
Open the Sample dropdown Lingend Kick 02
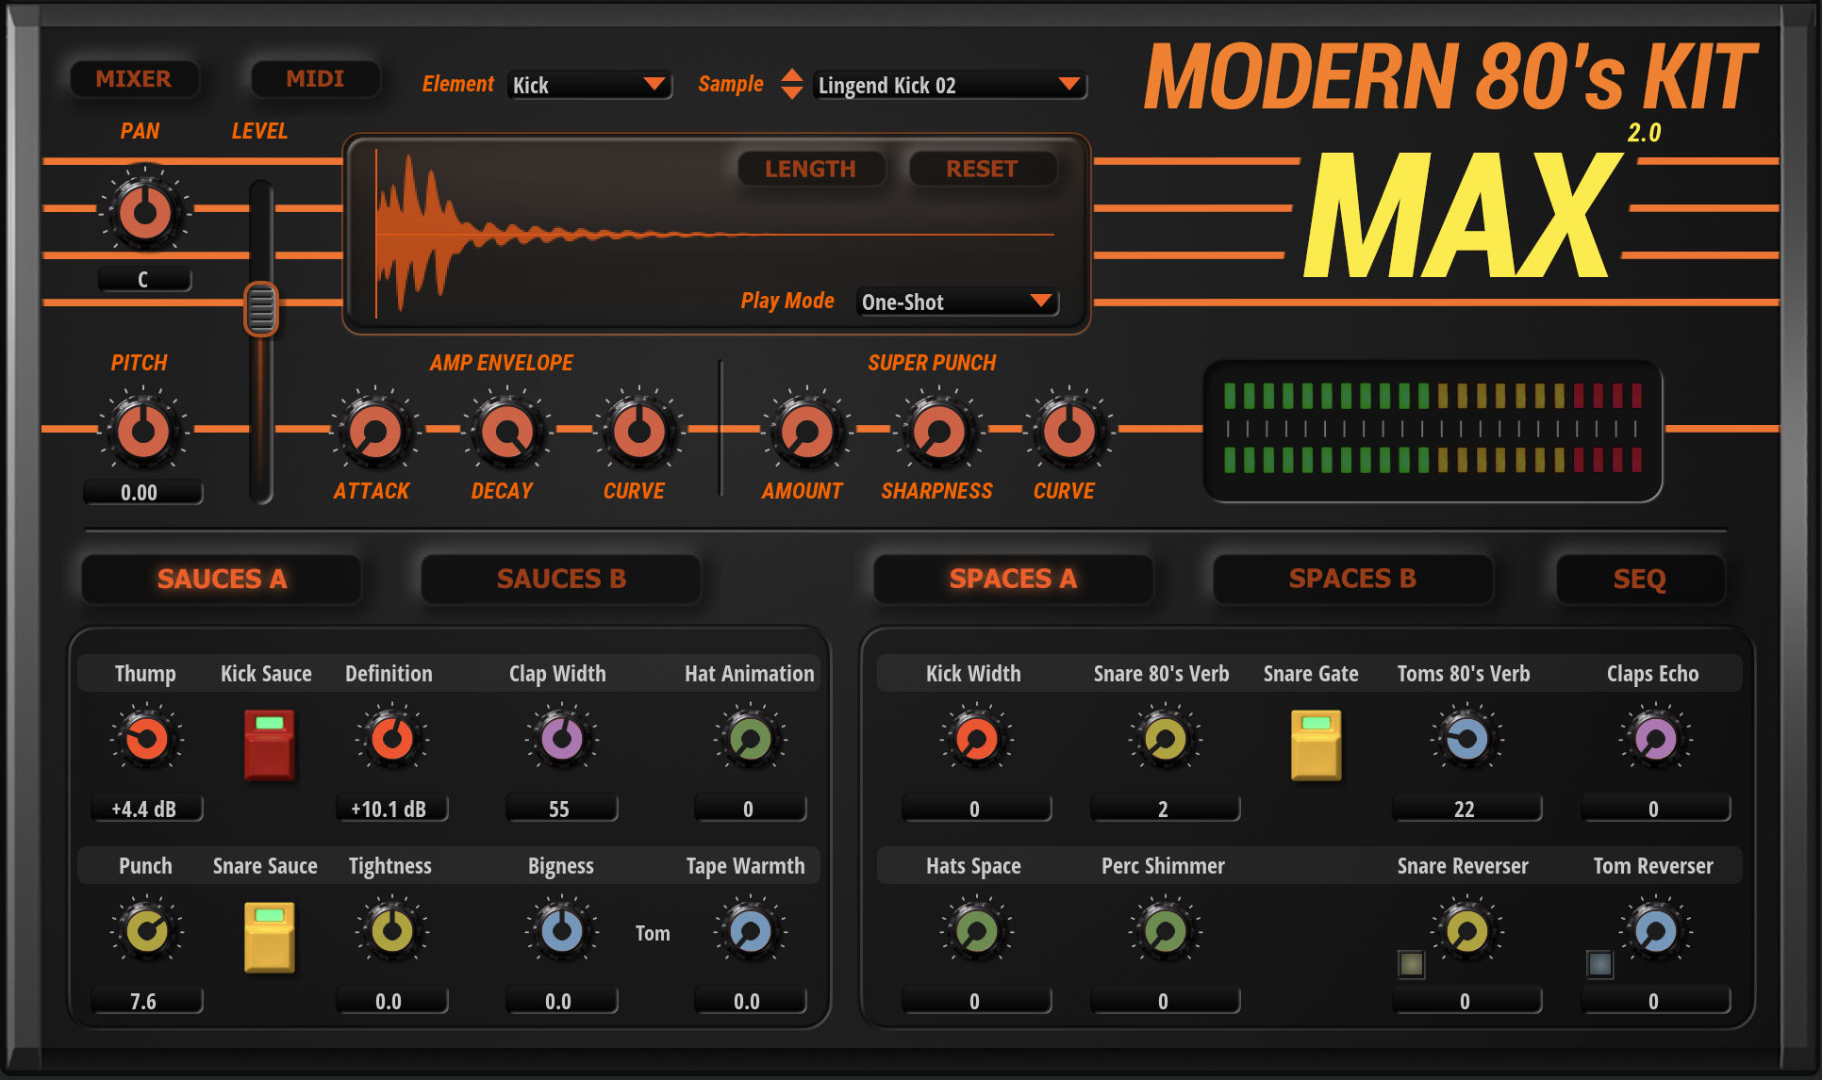click(949, 85)
